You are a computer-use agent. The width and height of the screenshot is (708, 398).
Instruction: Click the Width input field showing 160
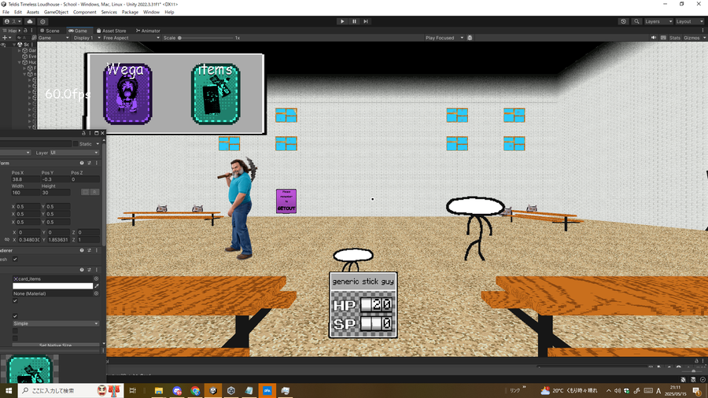click(x=25, y=193)
